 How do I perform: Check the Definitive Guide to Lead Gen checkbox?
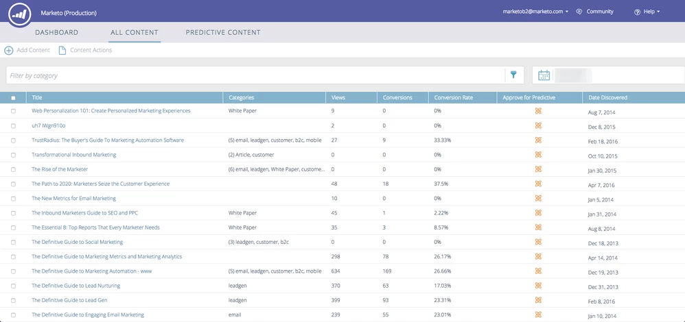point(13,300)
